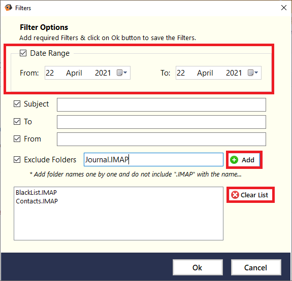Expand the From date picker dropdown arrow

point(125,73)
